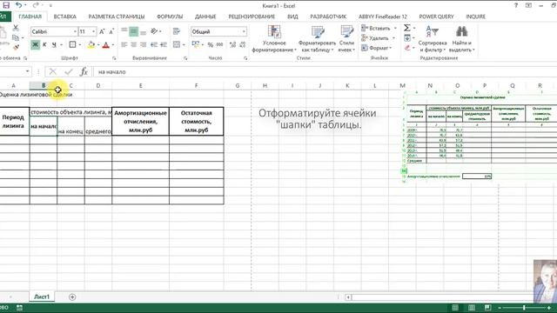Image resolution: width=557 pixels, height=313 pixels.
Task: Toggle Underline (Ч) formatting
Action: coord(54,44)
